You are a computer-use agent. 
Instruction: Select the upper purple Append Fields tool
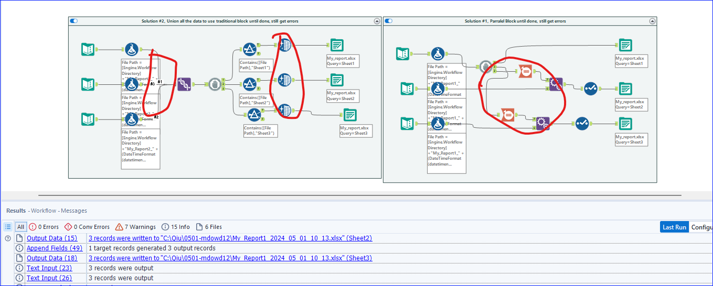tap(556, 83)
